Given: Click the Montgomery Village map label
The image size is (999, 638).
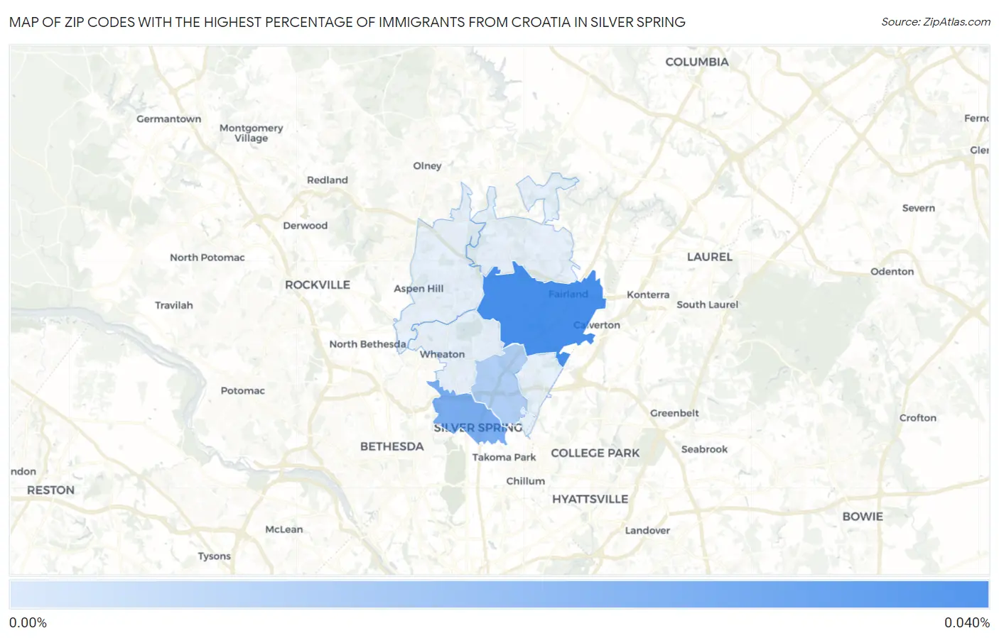Looking at the screenshot, I should pyautogui.click(x=251, y=133).
